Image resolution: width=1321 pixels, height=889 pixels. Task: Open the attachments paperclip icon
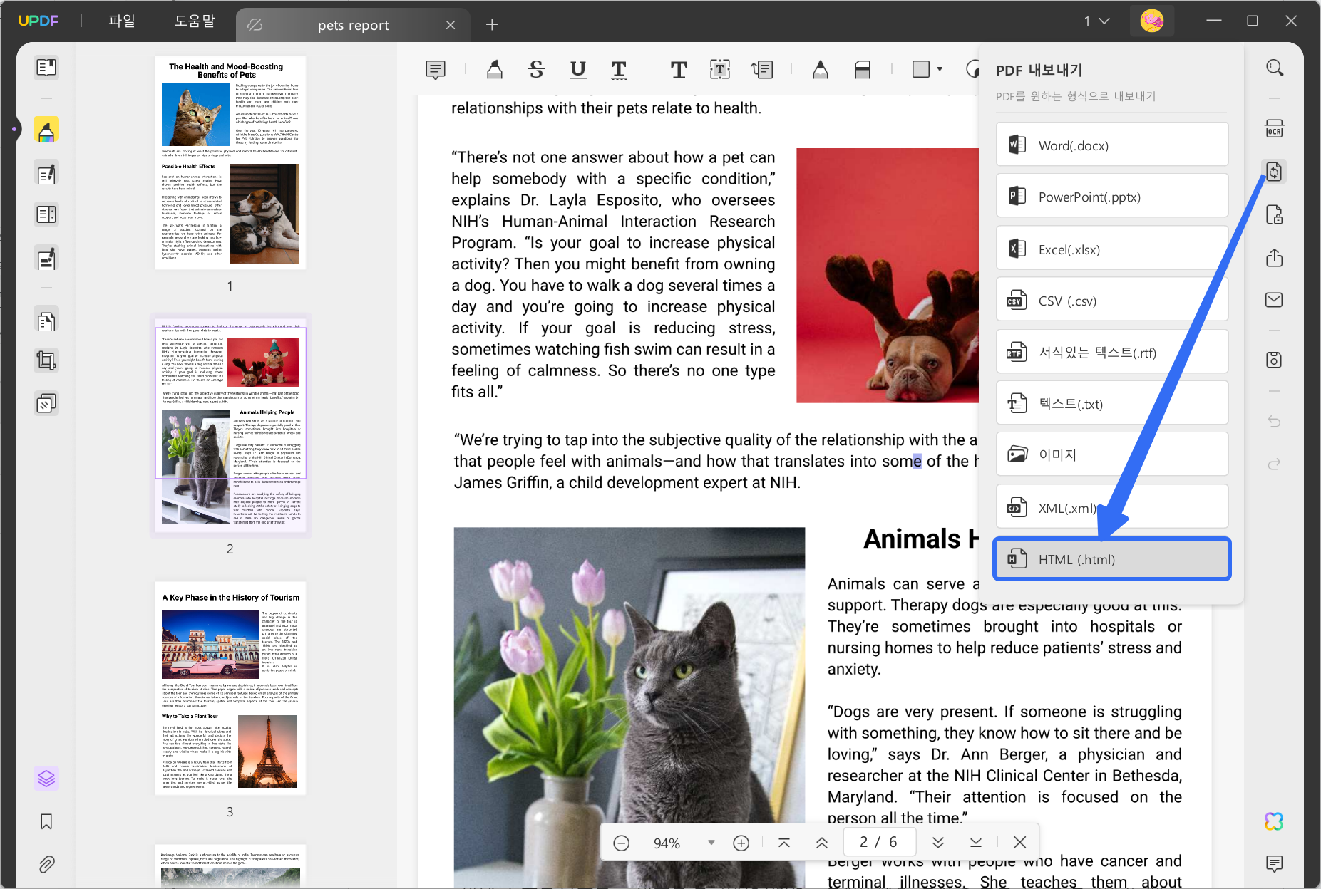(46, 864)
